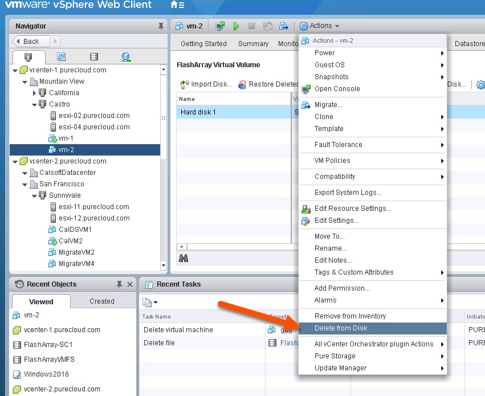Click the forward navigation arrow beside Back
Screen dimensions: 485x396
pos(55,41)
